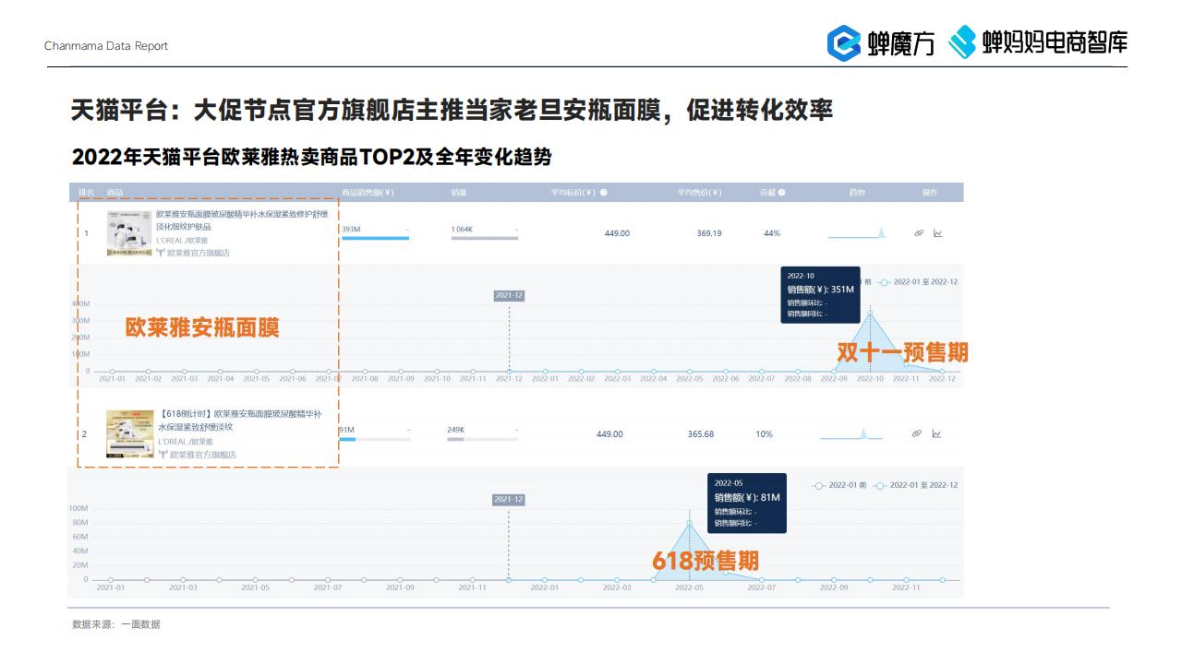This screenshot has height=664, width=1182.
Task: Click the 100M y-axis label in the second chart
Action: click(x=78, y=508)
